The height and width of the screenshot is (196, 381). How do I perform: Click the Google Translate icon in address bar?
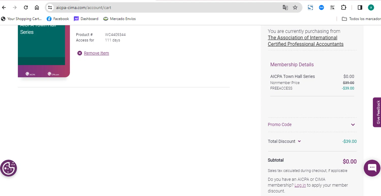(x=285, y=8)
